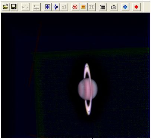Click on Saturn's planet disk in the image
Viewport: 151px width, 139px height.
click(88, 89)
